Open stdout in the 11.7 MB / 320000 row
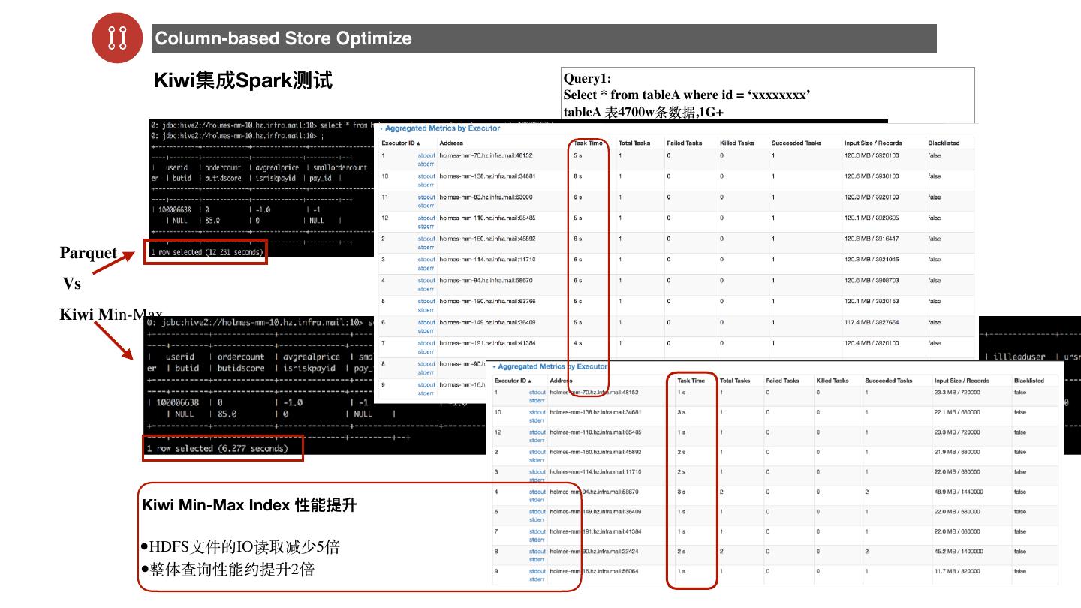1081x608 pixels. click(x=537, y=571)
